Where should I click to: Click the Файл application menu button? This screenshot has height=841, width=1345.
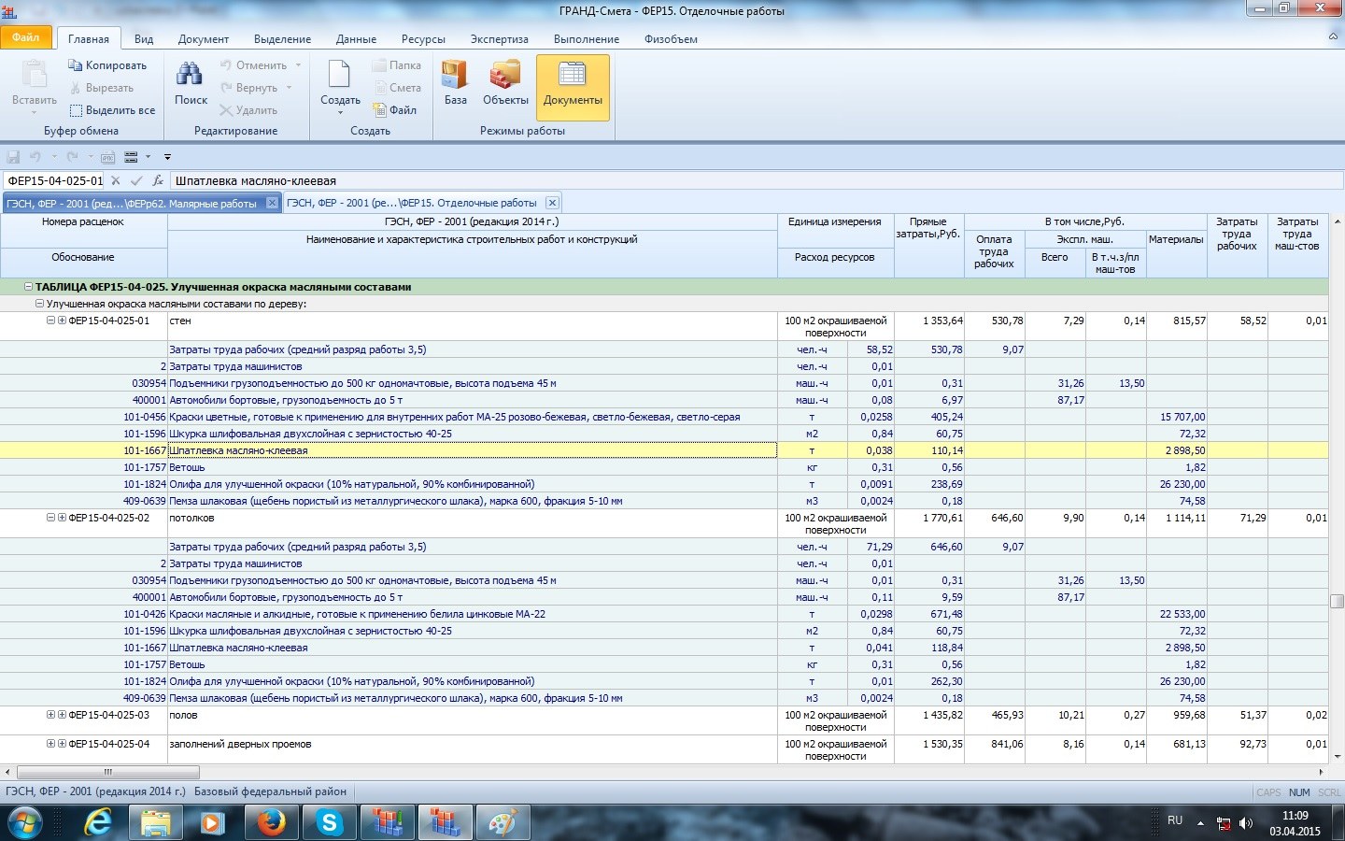(26, 37)
